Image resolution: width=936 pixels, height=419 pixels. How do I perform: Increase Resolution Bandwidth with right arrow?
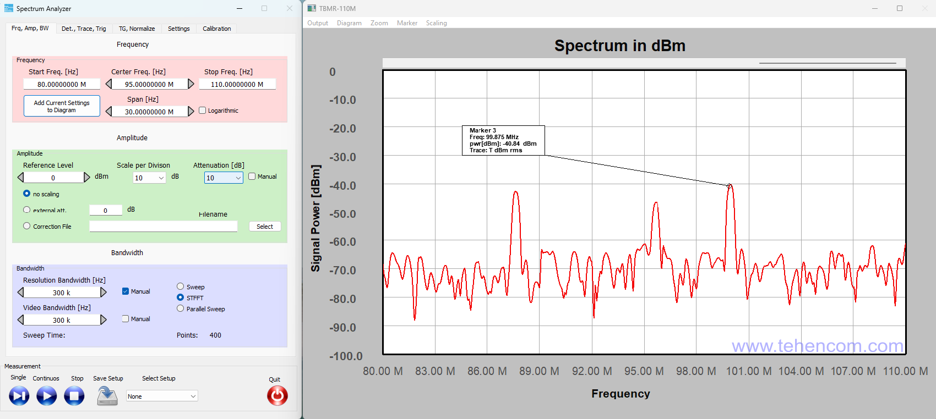[x=103, y=292]
